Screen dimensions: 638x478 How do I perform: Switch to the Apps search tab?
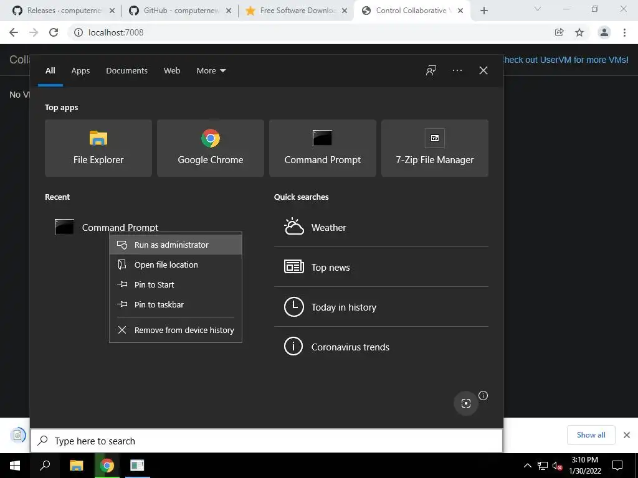point(80,71)
